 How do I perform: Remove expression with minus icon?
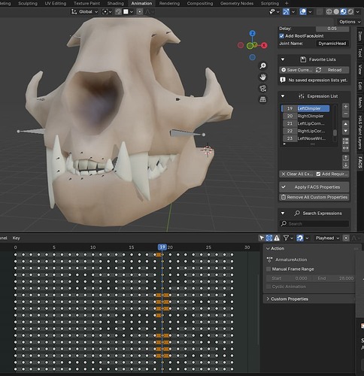pyautogui.click(x=345, y=114)
